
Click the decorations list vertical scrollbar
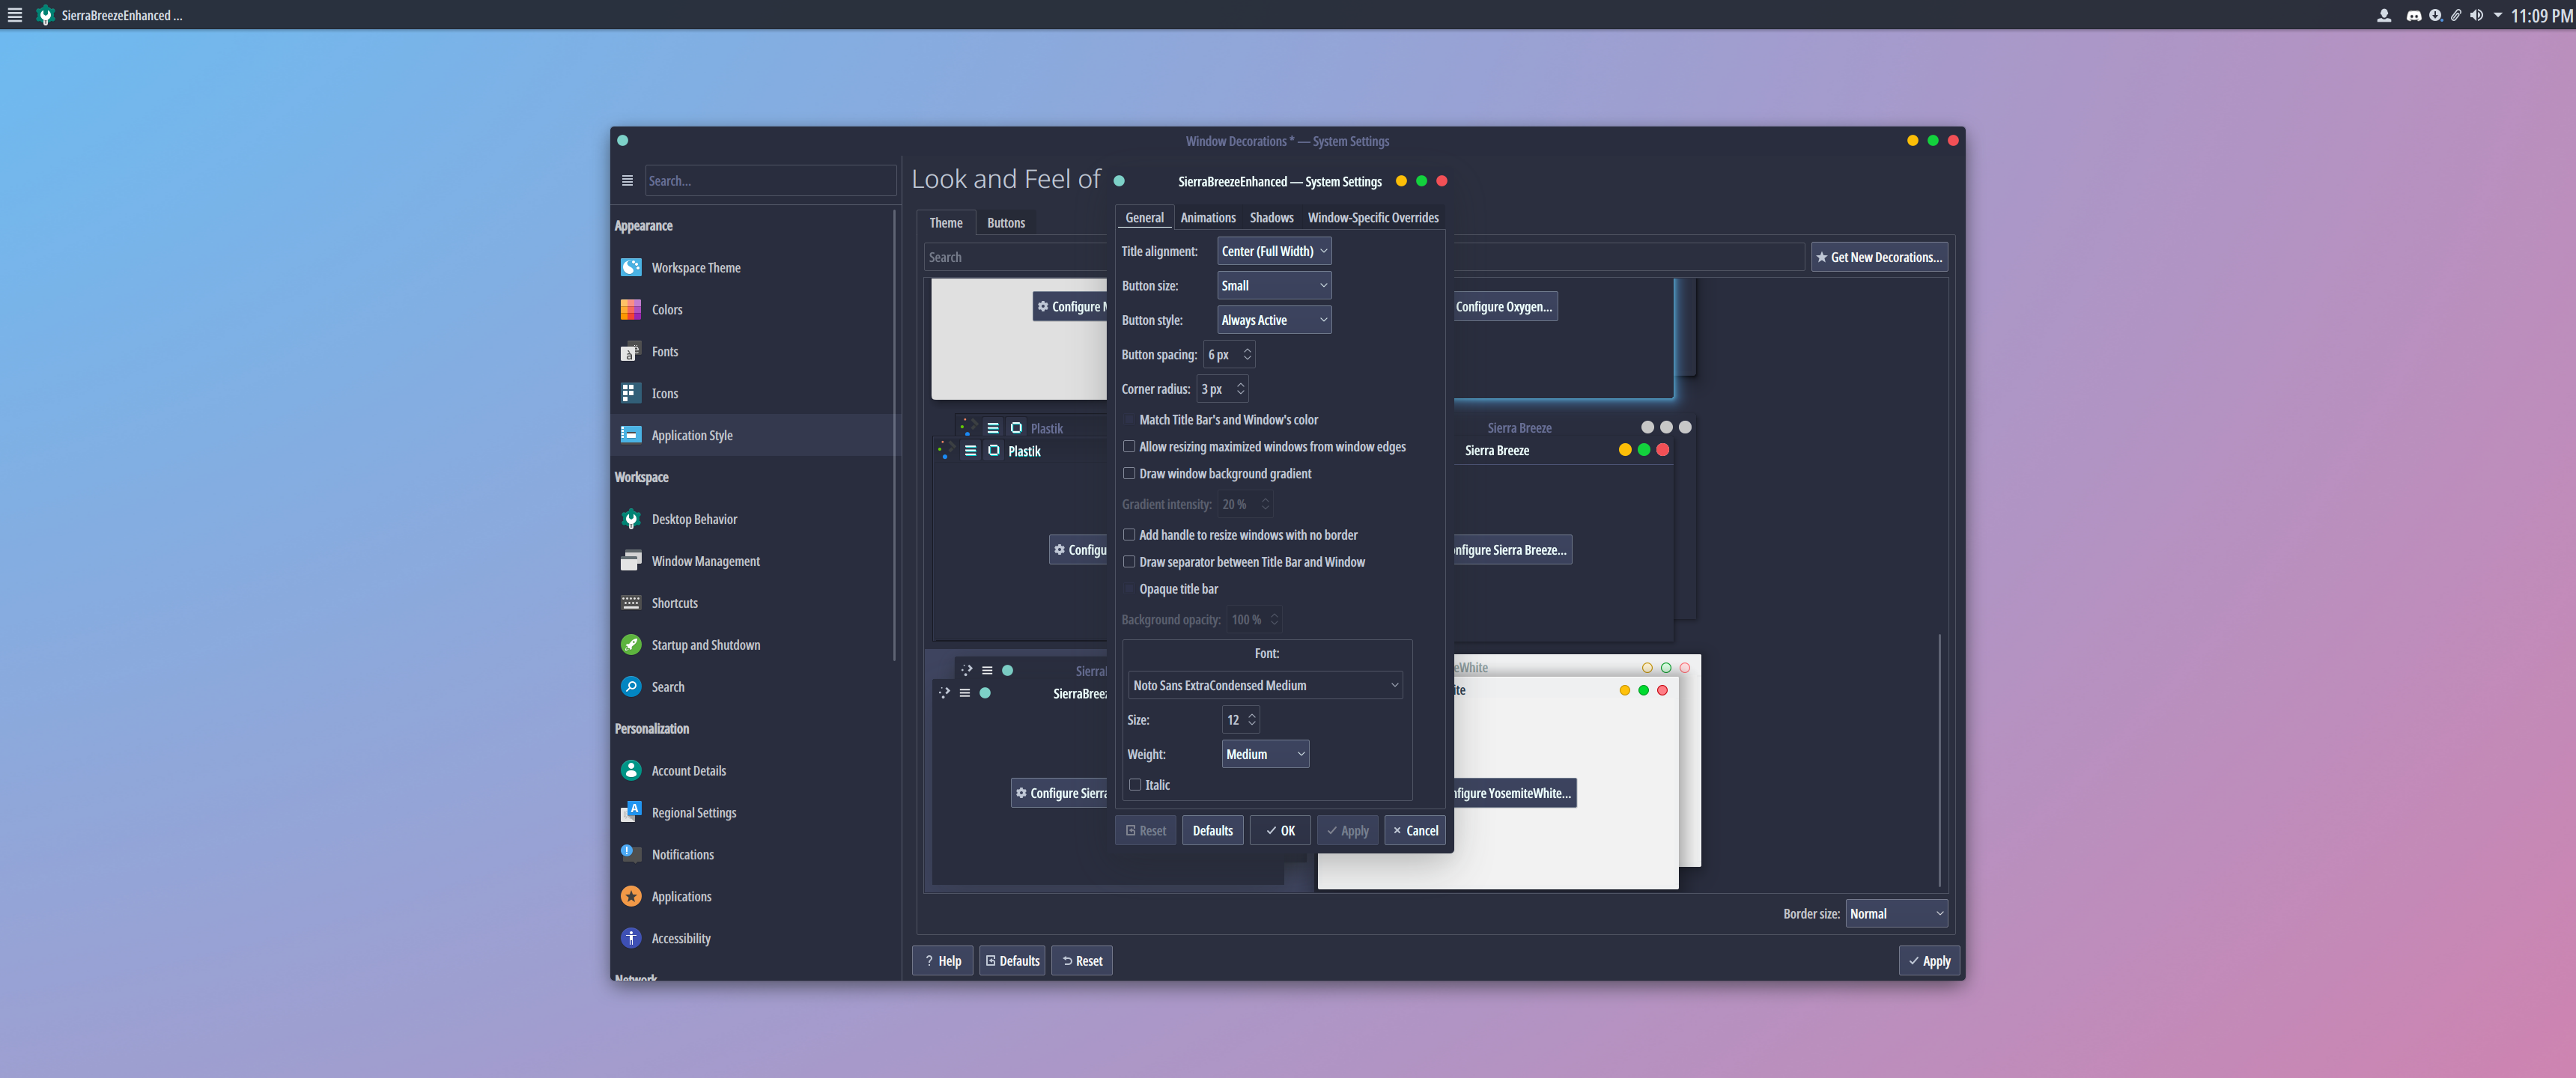pos(1940,760)
